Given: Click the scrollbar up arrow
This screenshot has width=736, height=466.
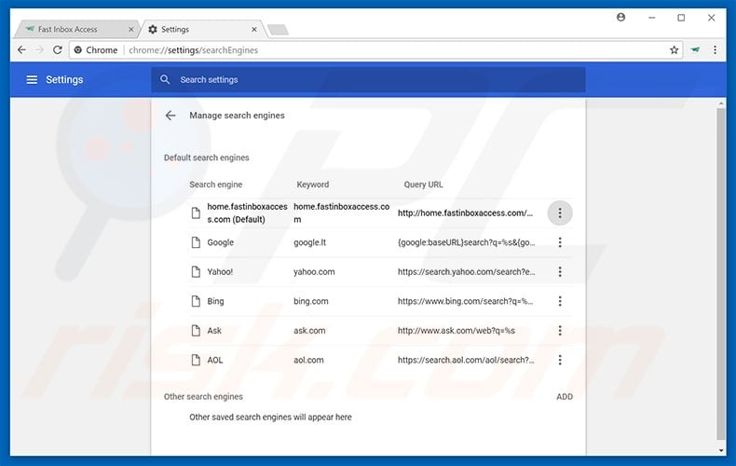Looking at the screenshot, I should pyautogui.click(x=721, y=103).
